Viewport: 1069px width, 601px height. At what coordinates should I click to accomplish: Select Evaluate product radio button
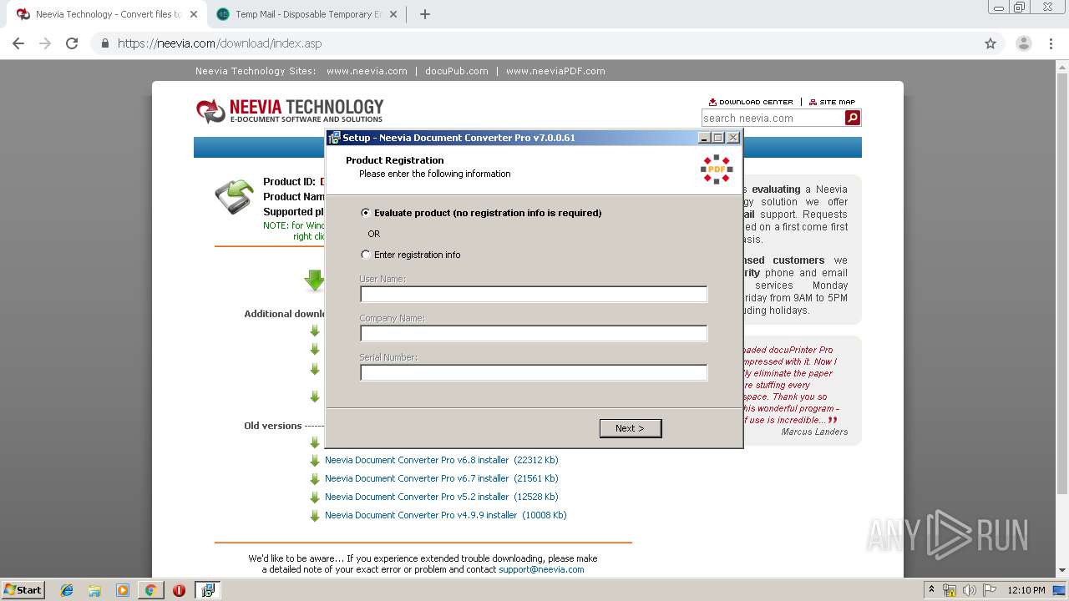click(x=366, y=213)
